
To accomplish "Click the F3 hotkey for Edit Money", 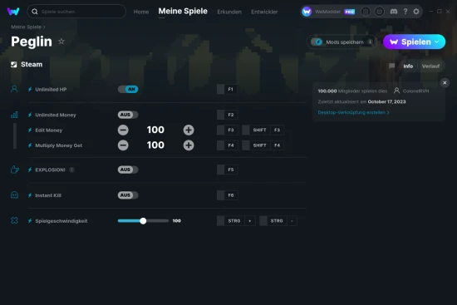I will [x=228, y=130].
